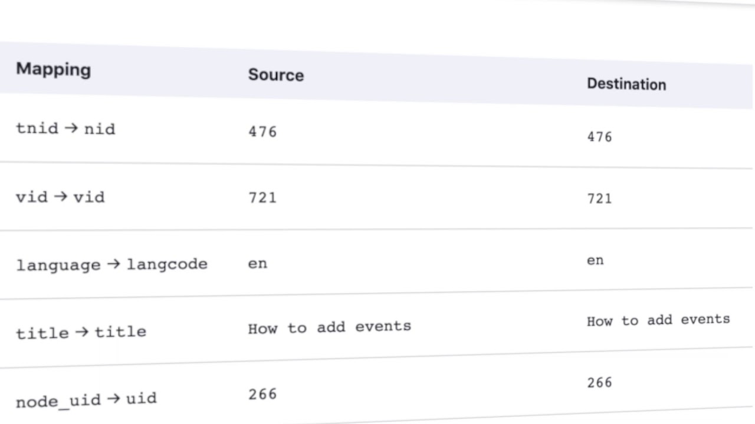The height and width of the screenshot is (424, 755).
Task: Click the Source column header
Action: tap(275, 75)
